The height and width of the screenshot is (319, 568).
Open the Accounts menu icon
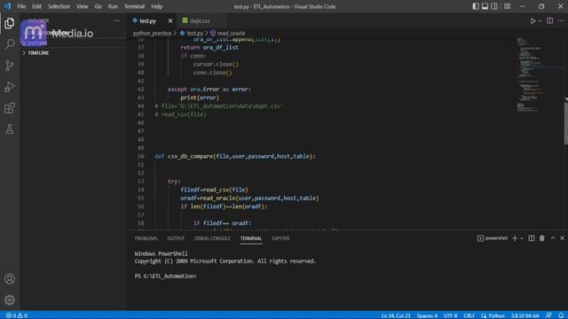click(10, 279)
